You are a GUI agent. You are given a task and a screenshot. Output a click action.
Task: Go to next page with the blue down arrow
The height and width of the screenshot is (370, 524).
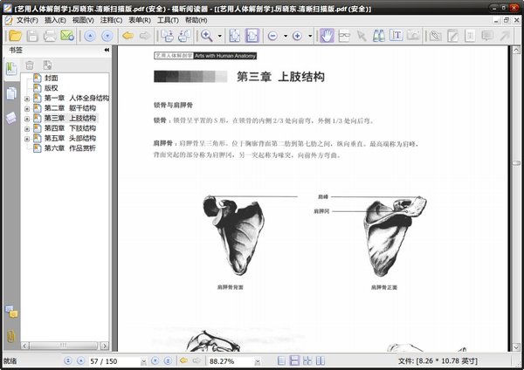pos(107,36)
